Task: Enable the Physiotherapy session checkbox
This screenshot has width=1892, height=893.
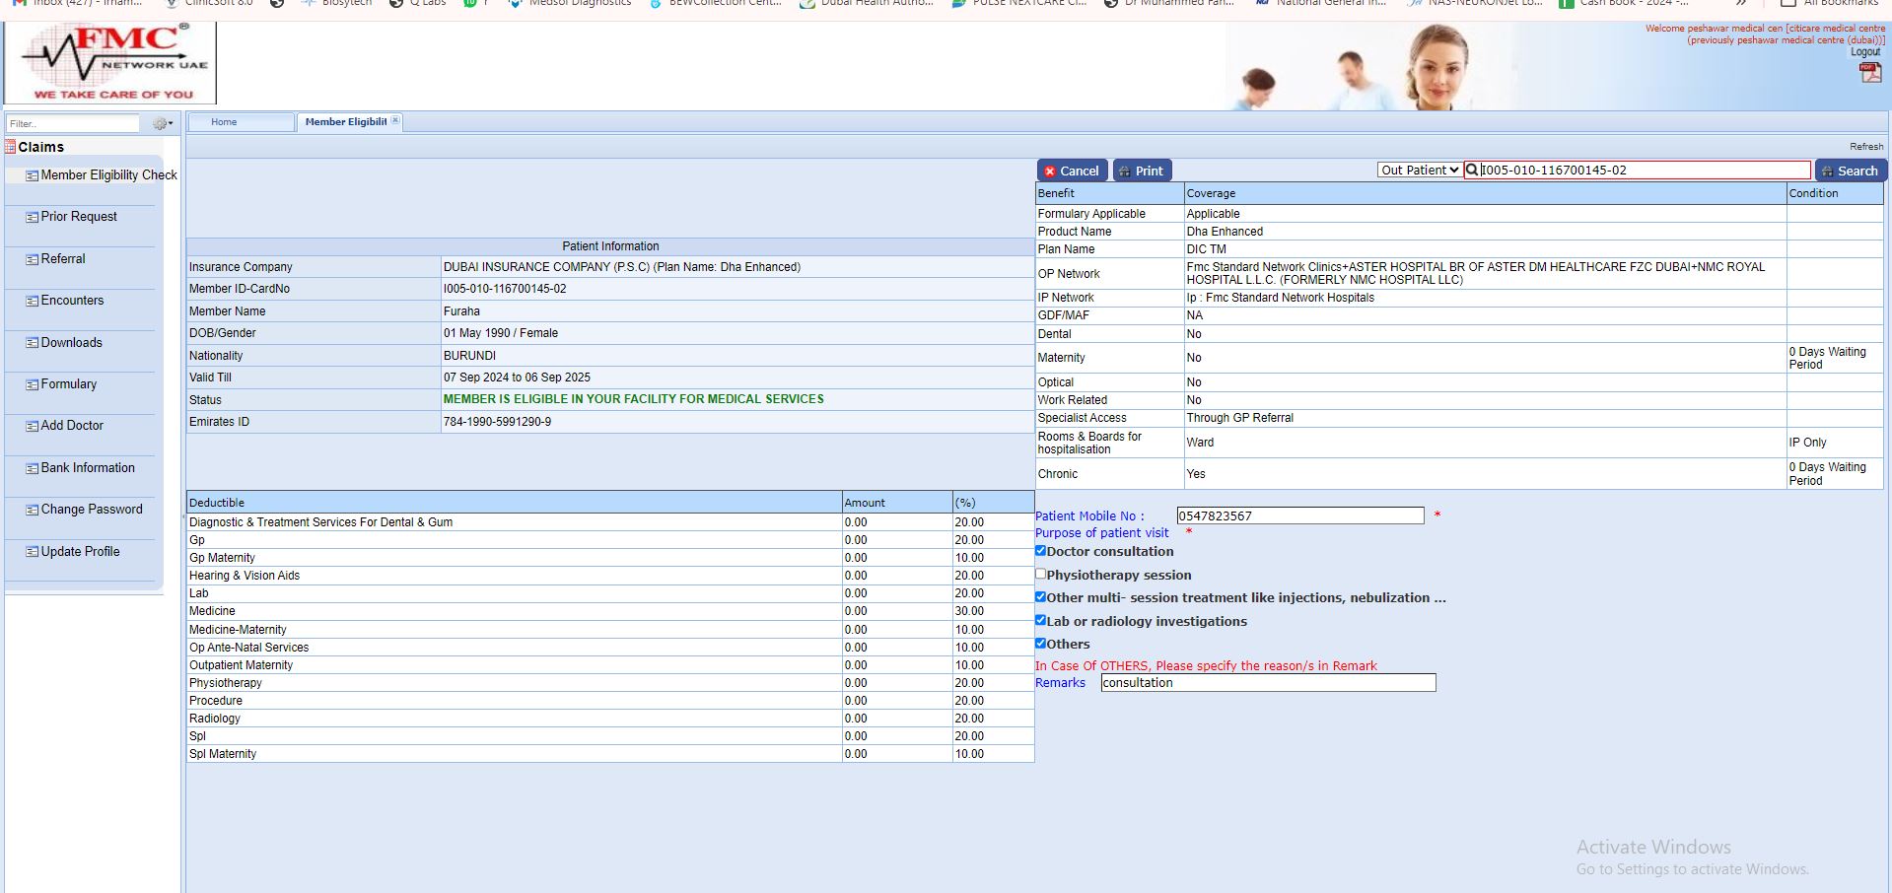Action: pos(1040,574)
